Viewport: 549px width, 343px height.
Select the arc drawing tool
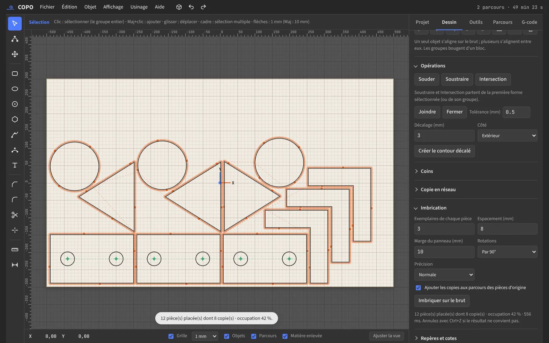click(15, 150)
